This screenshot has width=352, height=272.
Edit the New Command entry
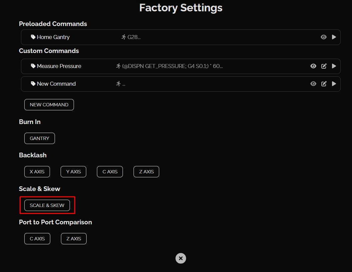(324, 84)
